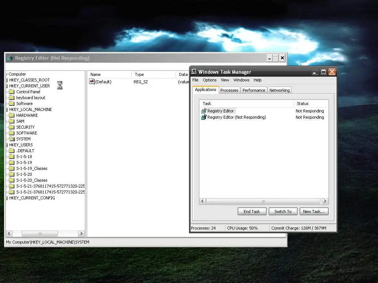Click the uppercase SOFTWARE folder icon
The image size is (378, 283).
click(11, 133)
